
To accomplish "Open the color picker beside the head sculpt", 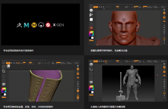I will pyautogui.click(x=91, y=33).
